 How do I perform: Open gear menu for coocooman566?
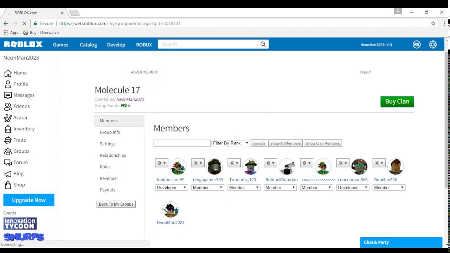point(343,163)
